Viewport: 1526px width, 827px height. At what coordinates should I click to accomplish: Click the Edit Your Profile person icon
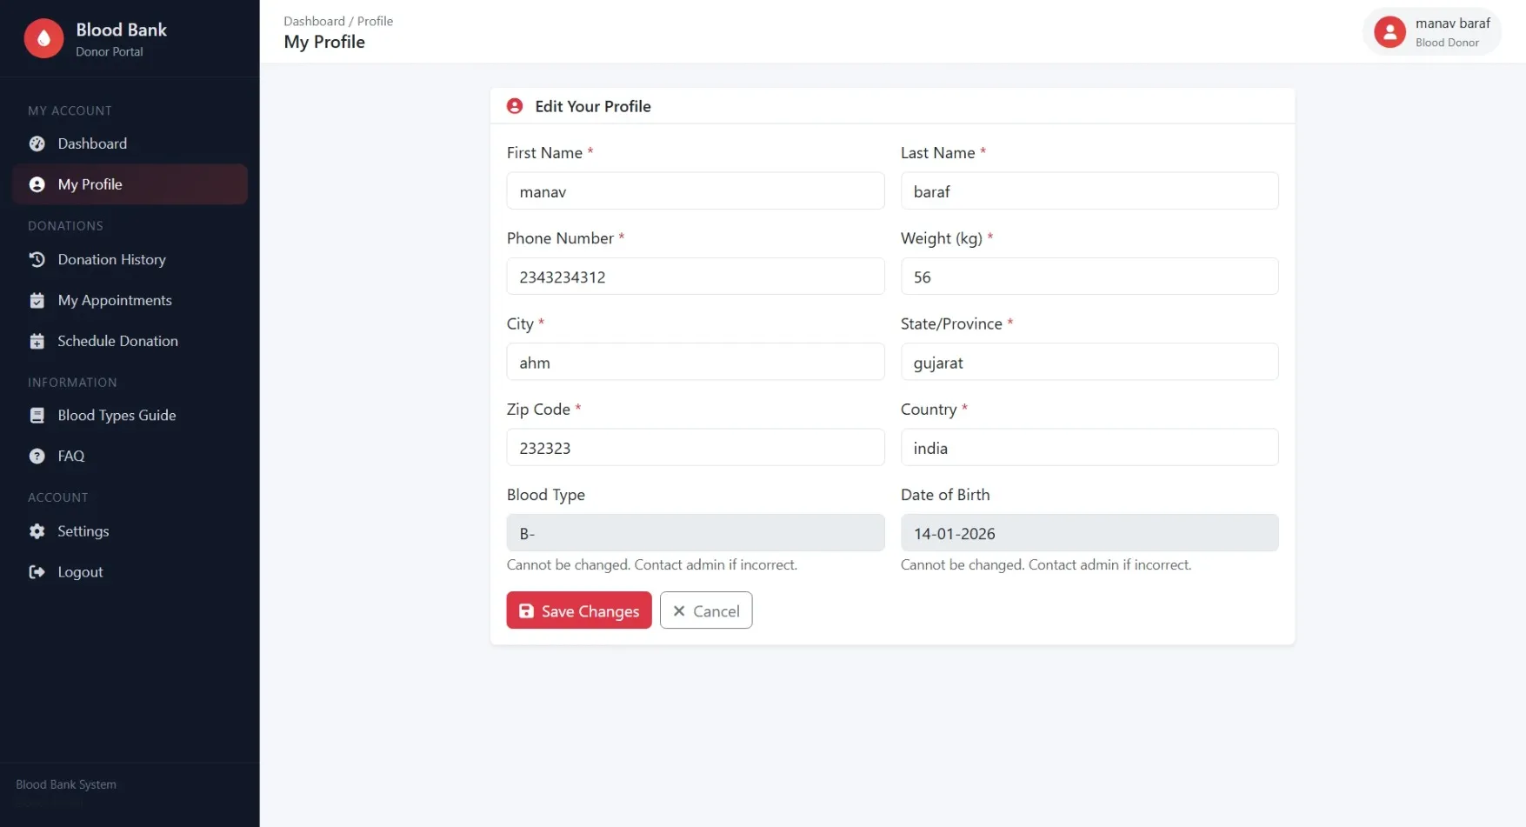click(x=514, y=105)
